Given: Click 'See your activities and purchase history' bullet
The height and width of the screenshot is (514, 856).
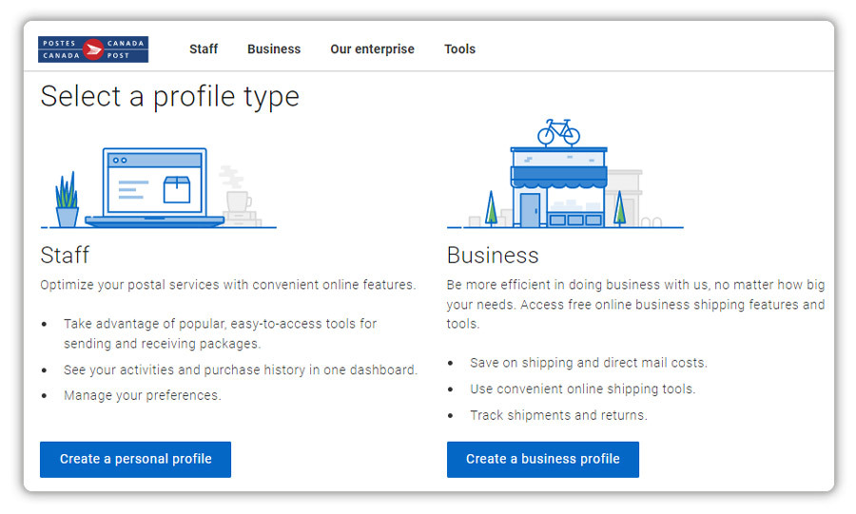Looking at the screenshot, I should pyautogui.click(x=241, y=370).
